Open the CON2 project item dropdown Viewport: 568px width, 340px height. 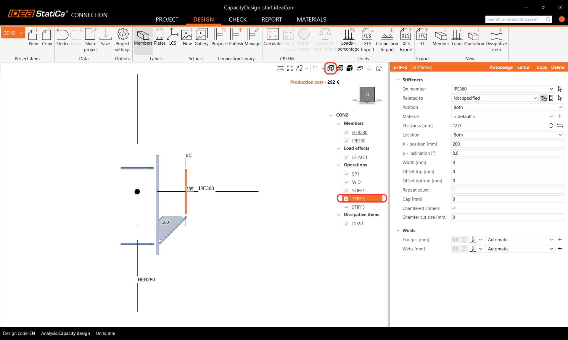pyautogui.click(x=13, y=33)
